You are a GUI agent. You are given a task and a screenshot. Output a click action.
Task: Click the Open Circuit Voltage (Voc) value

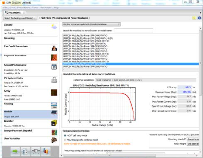pos(185,106)
